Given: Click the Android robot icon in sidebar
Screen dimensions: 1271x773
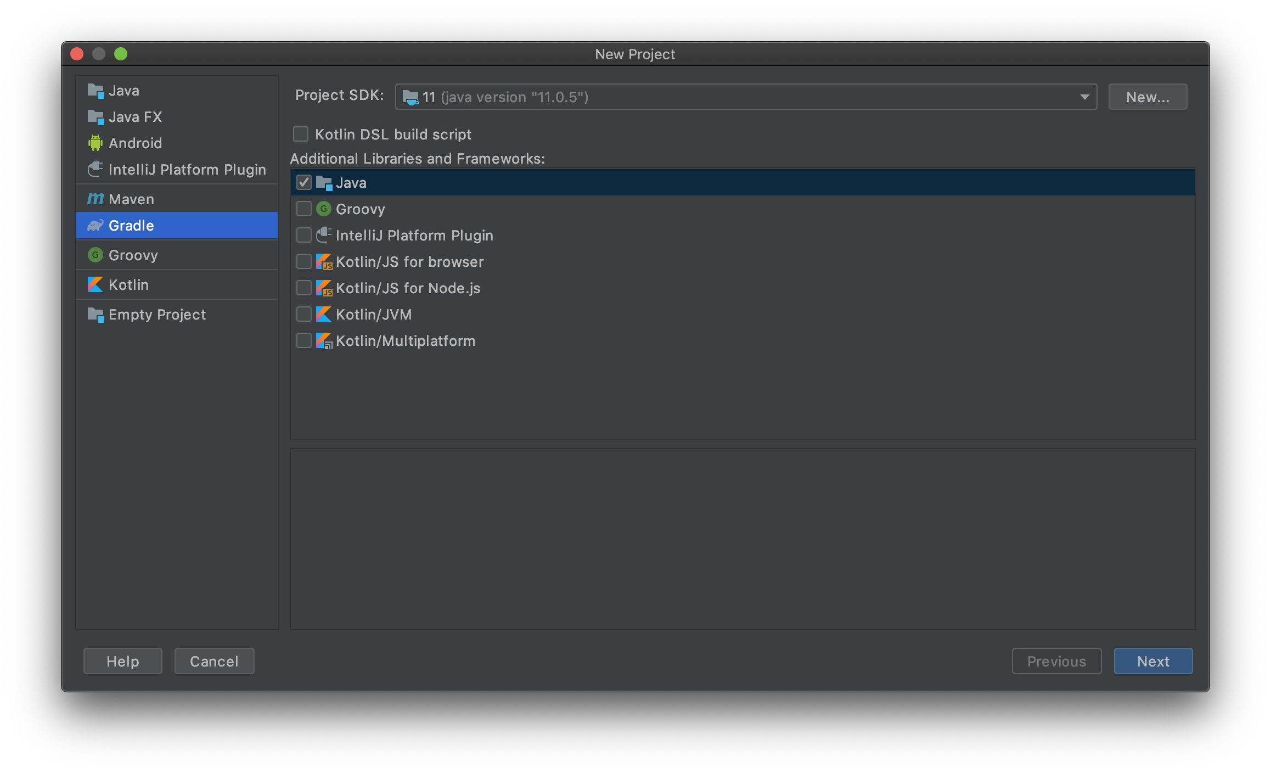Looking at the screenshot, I should [95, 143].
